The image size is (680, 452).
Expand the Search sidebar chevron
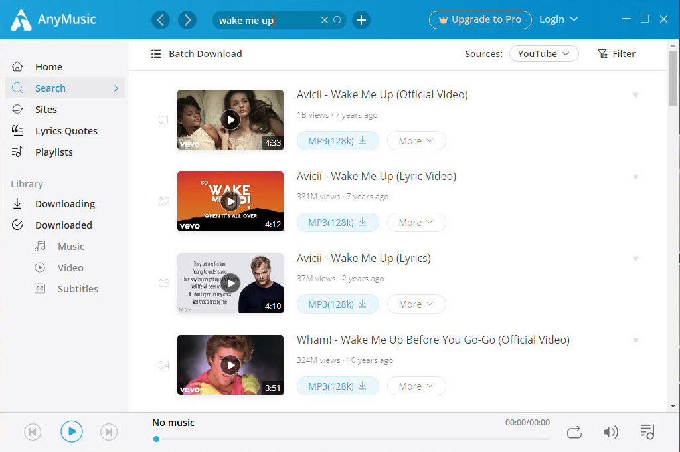coord(116,88)
